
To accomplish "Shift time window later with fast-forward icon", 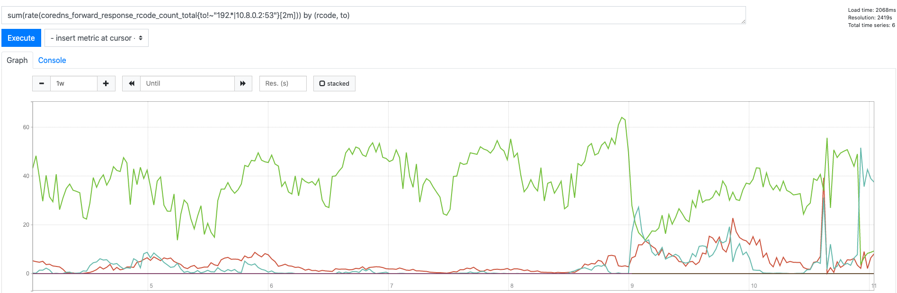I will click(x=243, y=83).
